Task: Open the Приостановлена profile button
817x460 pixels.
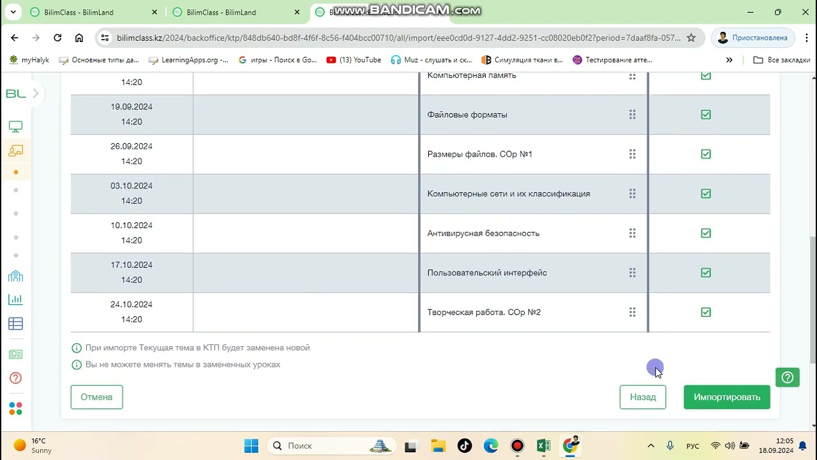Action: coord(753,38)
